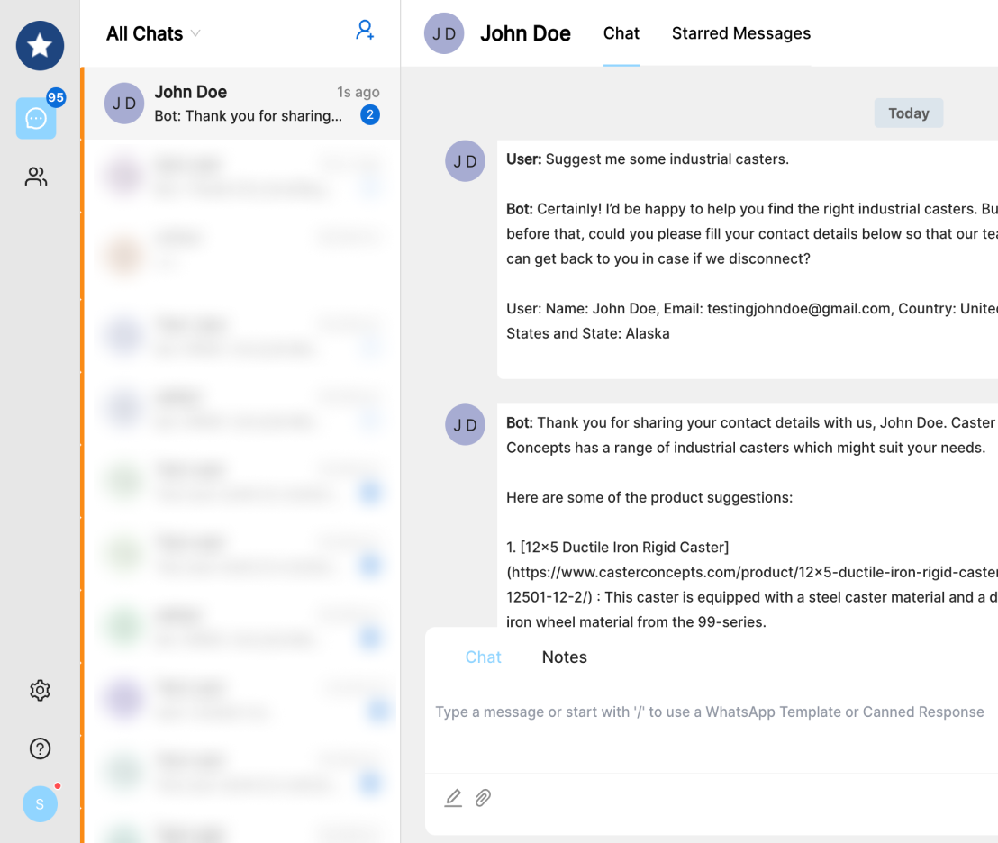
Task: Click the unread count badge on John Doe
Action: [369, 115]
